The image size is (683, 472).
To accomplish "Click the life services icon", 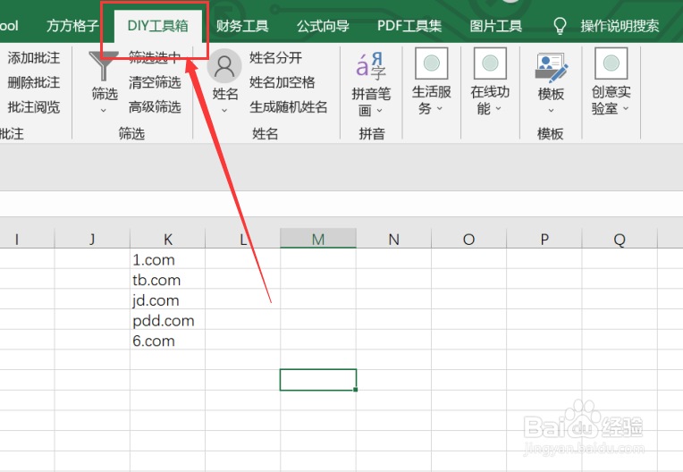I will pyautogui.click(x=431, y=63).
